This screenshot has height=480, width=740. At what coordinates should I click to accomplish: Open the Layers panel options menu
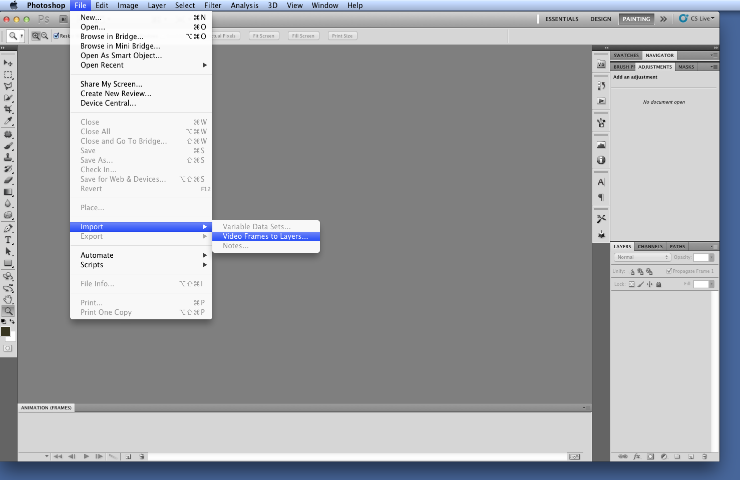click(714, 246)
